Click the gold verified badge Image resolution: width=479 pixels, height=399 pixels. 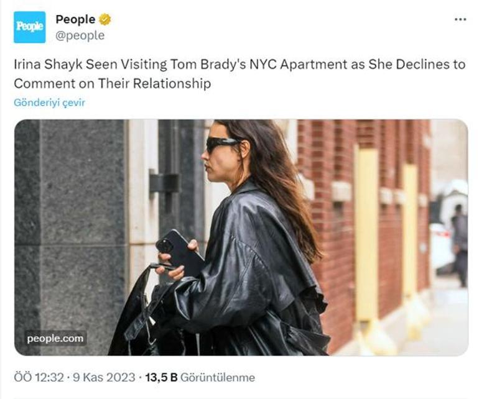click(105, 19)
